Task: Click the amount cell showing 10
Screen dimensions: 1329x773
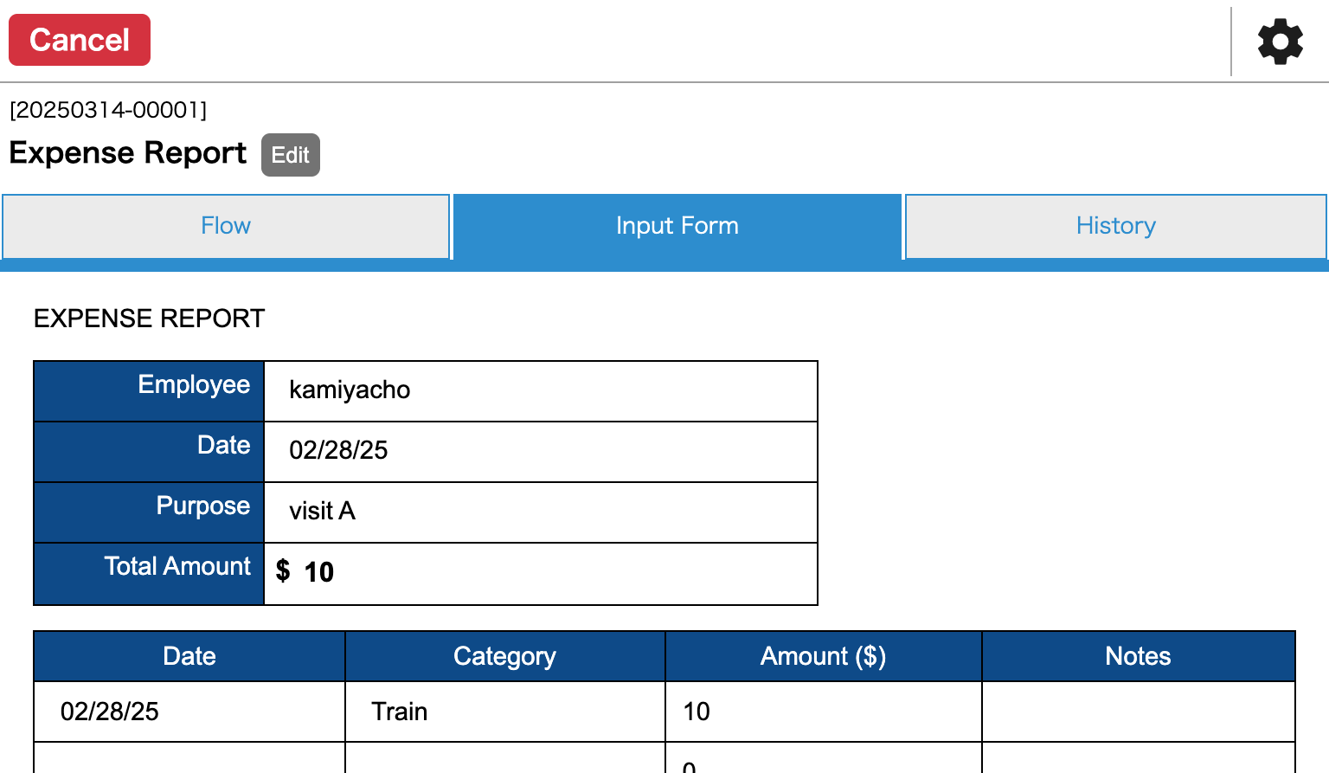Action: 824,712
